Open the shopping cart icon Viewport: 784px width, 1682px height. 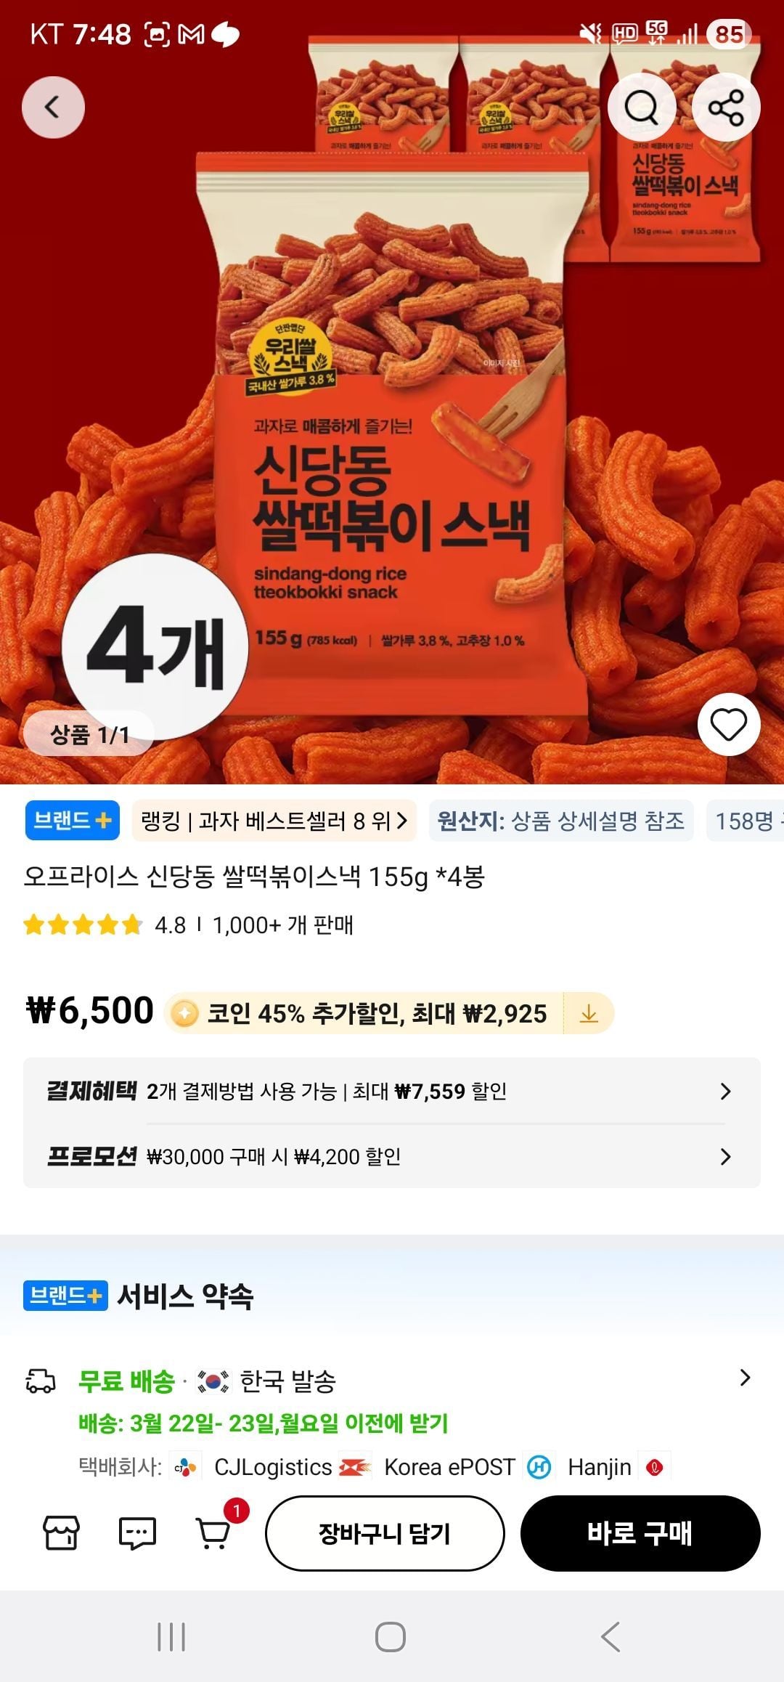pyautogui.click(x=214, y=1533)
